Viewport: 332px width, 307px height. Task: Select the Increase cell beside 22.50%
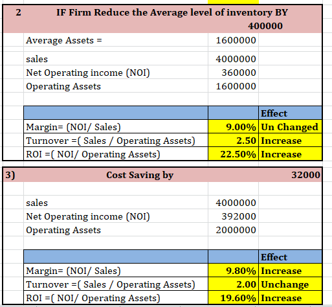pyautogui.click(x=290, y=154)
